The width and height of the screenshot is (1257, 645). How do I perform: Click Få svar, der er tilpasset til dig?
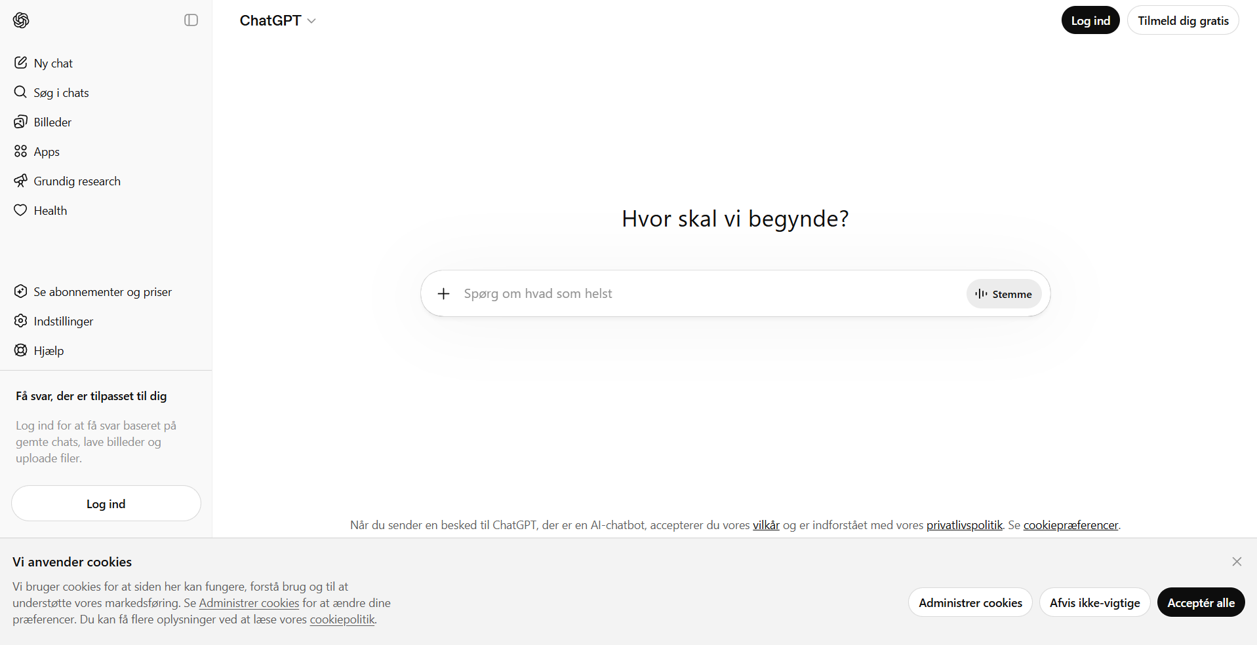pos(91,396)
